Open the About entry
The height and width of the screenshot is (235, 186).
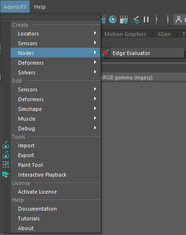55,228
